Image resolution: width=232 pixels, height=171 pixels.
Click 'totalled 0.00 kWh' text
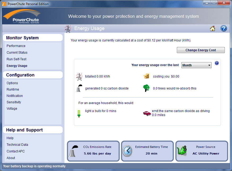tap(98, 76)
